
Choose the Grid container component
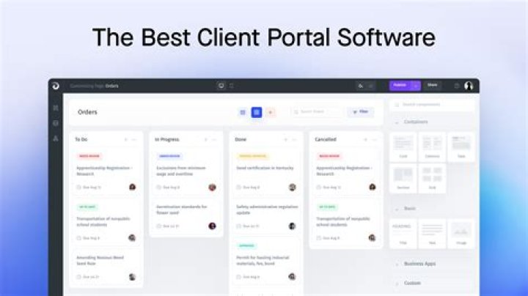pyautogui.click(x=432, y=178)
